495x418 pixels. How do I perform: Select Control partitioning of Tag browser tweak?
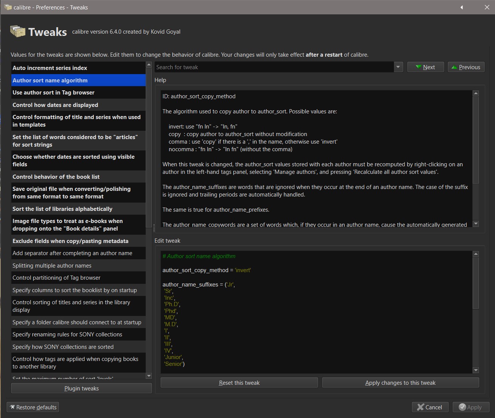coord(78,278)
